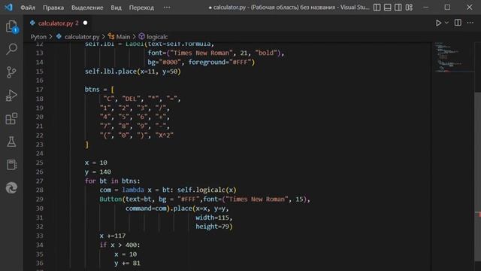Click the "btns" variable on line 17
The width and height of the screenshot is (481, 271).
(x=92, y=90)
